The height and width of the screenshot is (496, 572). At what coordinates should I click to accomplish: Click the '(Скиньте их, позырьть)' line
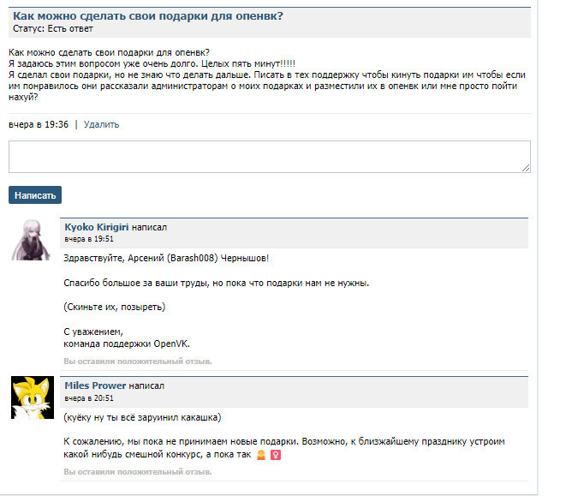tap(115, 307)
